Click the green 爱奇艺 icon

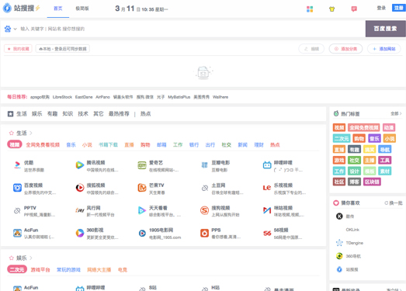coord(142,165)
